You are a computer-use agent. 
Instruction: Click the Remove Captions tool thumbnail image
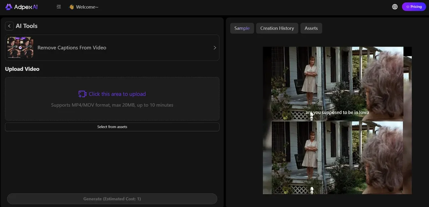tap(20, 48)
